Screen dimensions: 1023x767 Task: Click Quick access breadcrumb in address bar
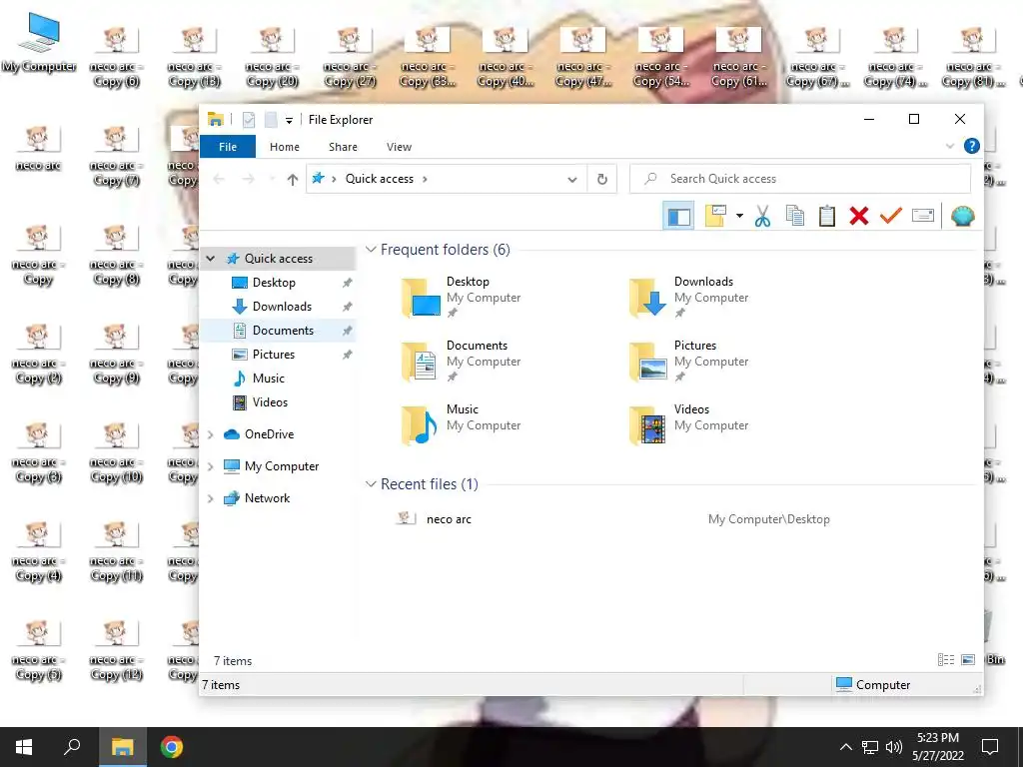pos(379,179)
